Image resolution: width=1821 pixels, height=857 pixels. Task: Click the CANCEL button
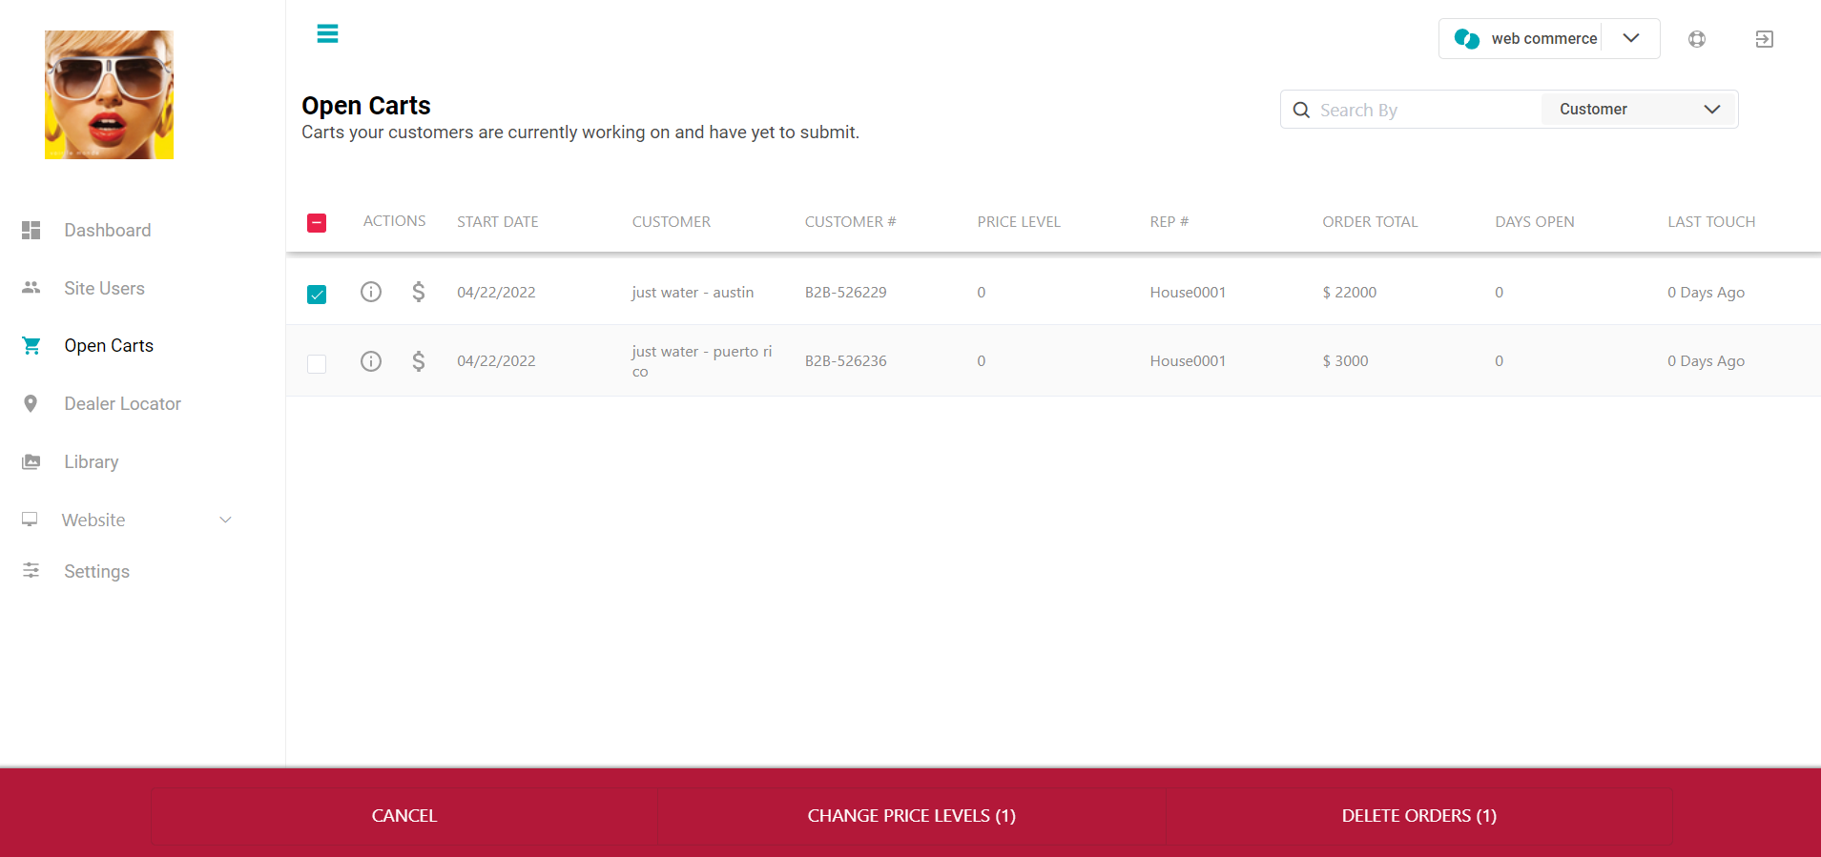click(x=404, y=816)
